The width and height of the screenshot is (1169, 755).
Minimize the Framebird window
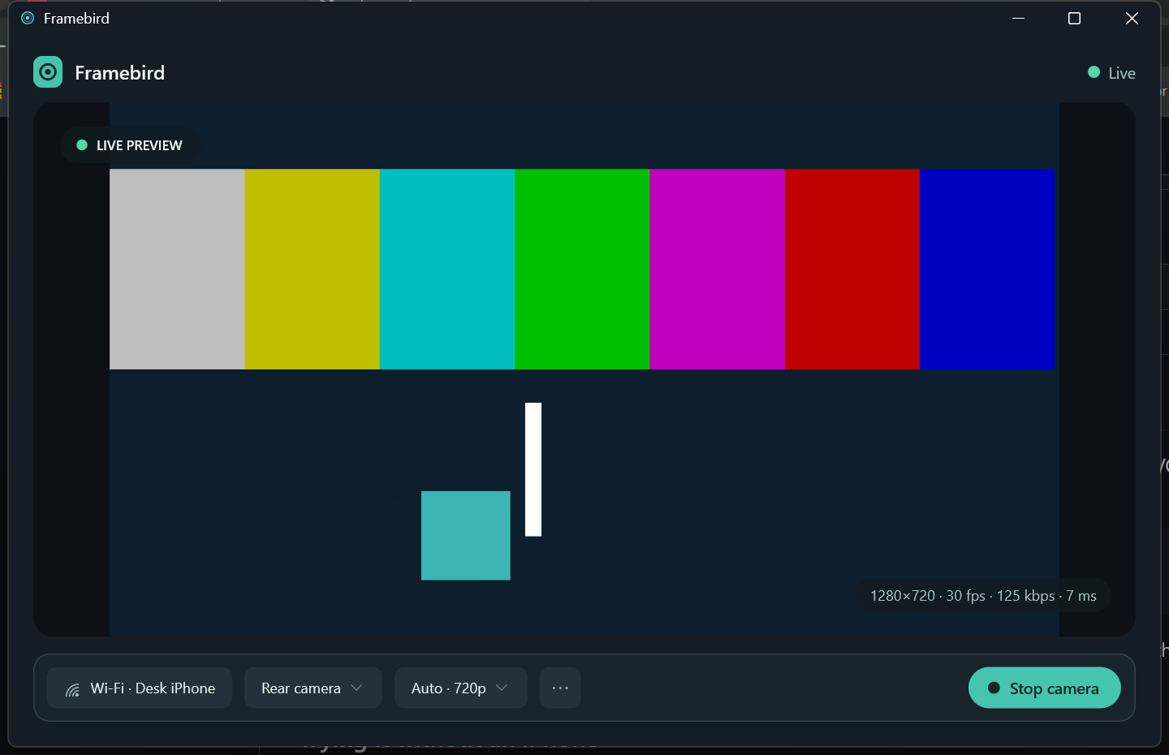[x=1019, y=18]
